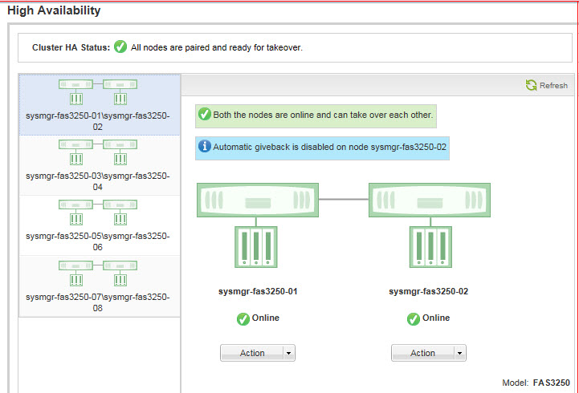Click the sysmgr-fas3250-02 controller graphic

[429, 201]
